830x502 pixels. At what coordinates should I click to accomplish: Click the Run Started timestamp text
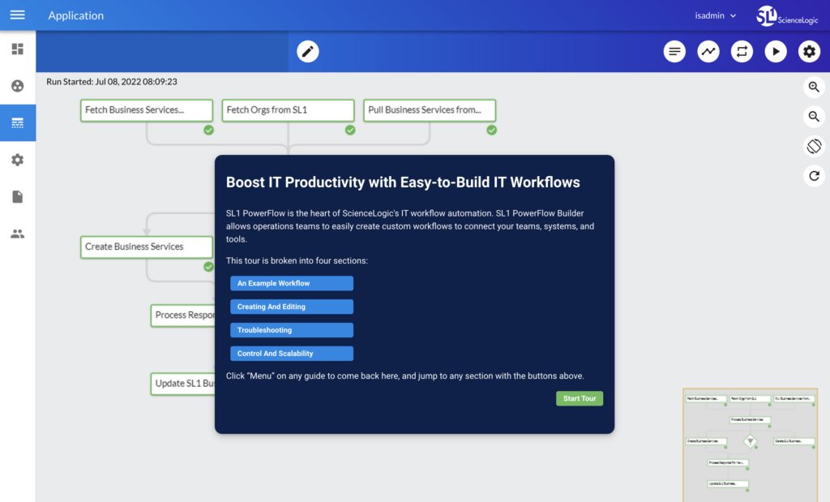click(x=112, y=82)
